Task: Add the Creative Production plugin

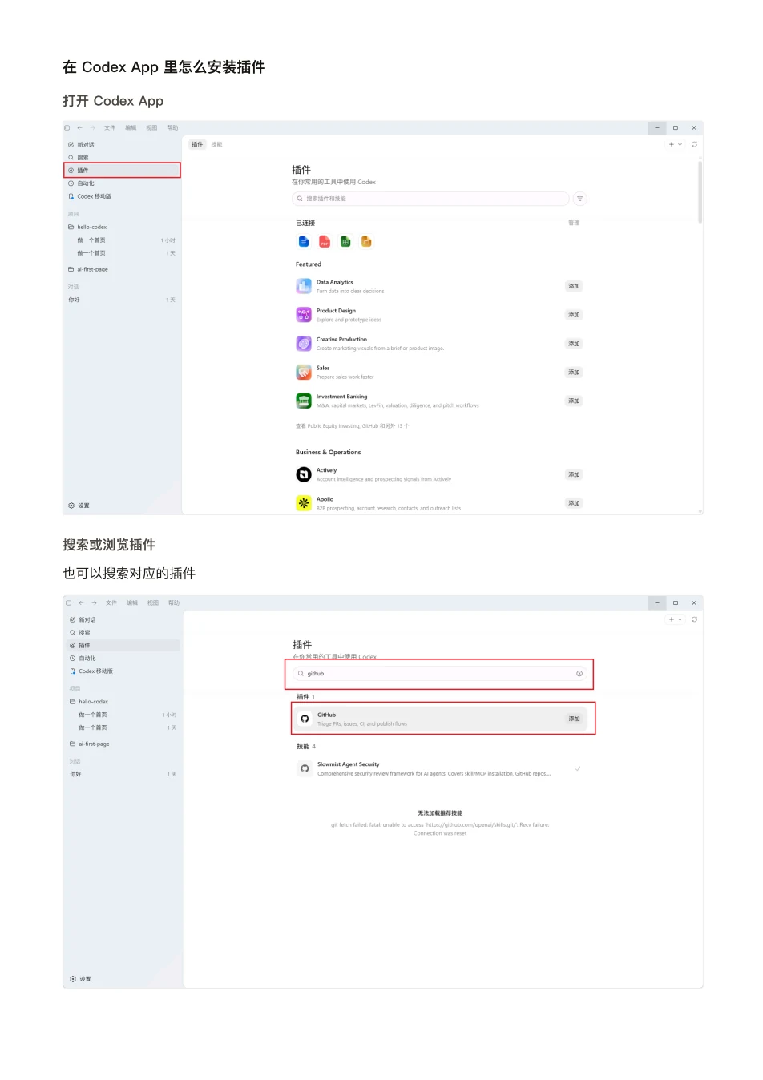Action: 574,344
